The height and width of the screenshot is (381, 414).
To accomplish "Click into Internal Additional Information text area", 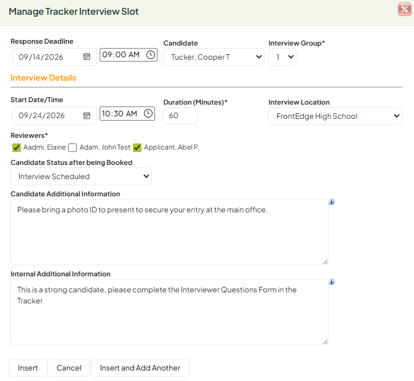I will 169,312.
